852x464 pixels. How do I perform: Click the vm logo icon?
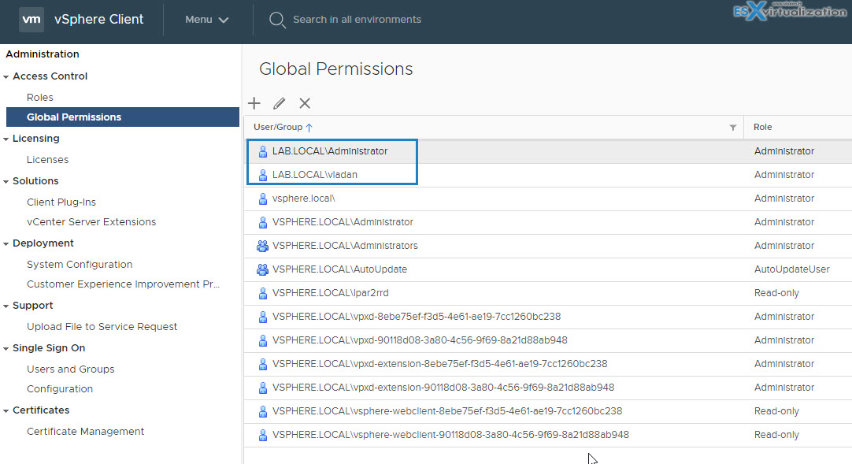pos(31,20)
